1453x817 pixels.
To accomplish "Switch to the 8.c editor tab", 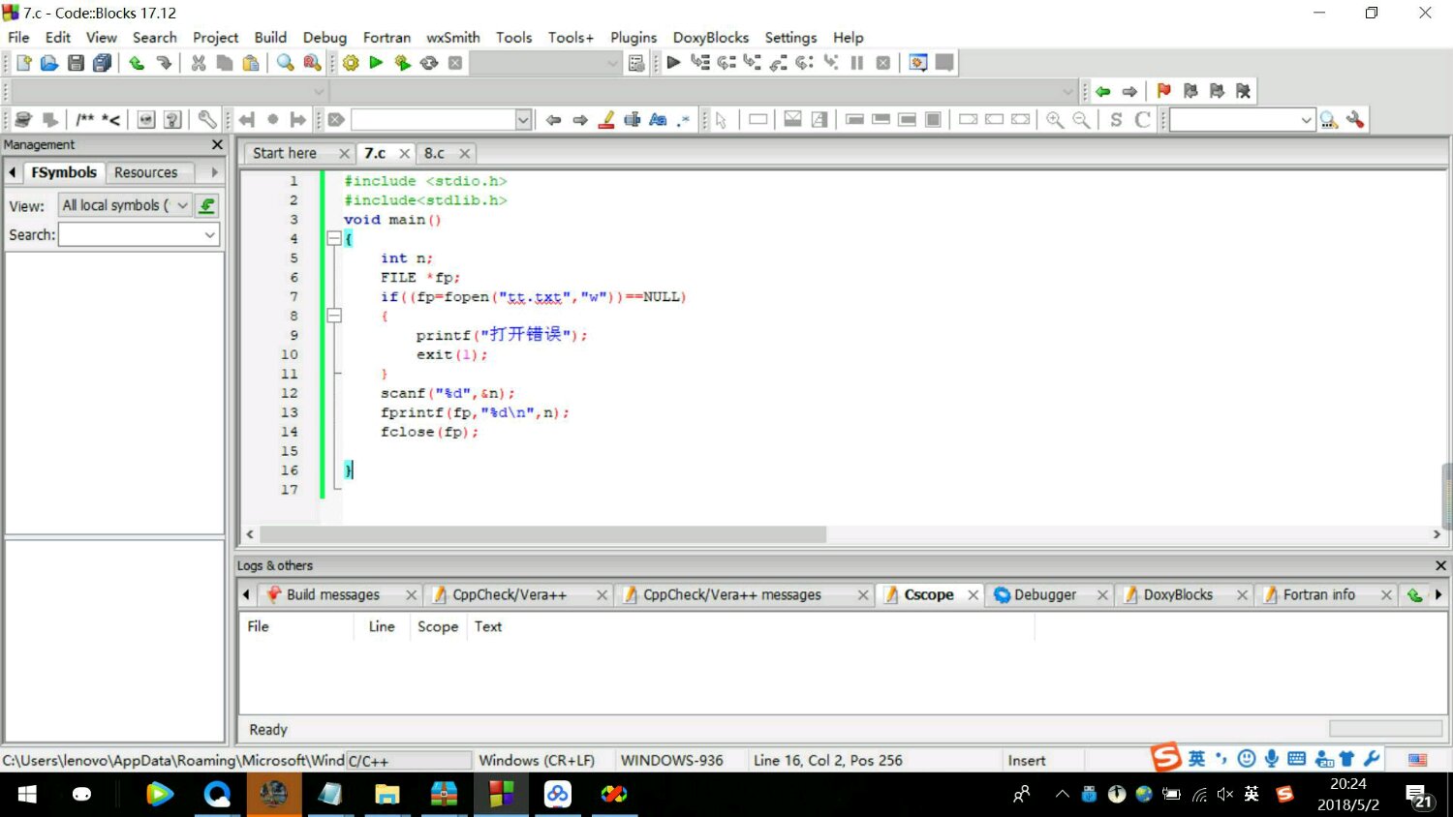I will (x=434, y=153).
